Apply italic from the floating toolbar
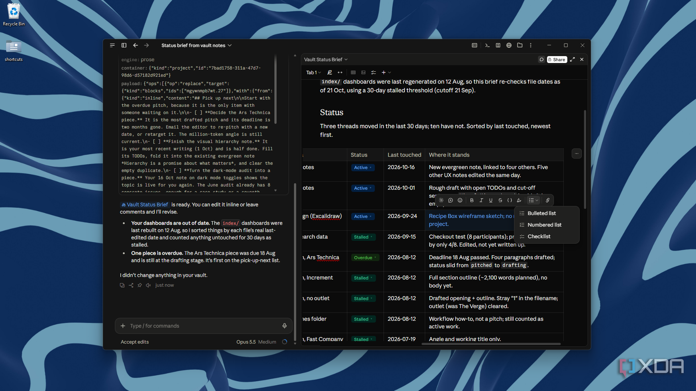This screenshot has height=391, width=696. coord(481,200)
